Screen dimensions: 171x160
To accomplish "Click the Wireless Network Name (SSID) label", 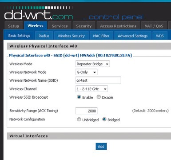I will pos(34,80).
